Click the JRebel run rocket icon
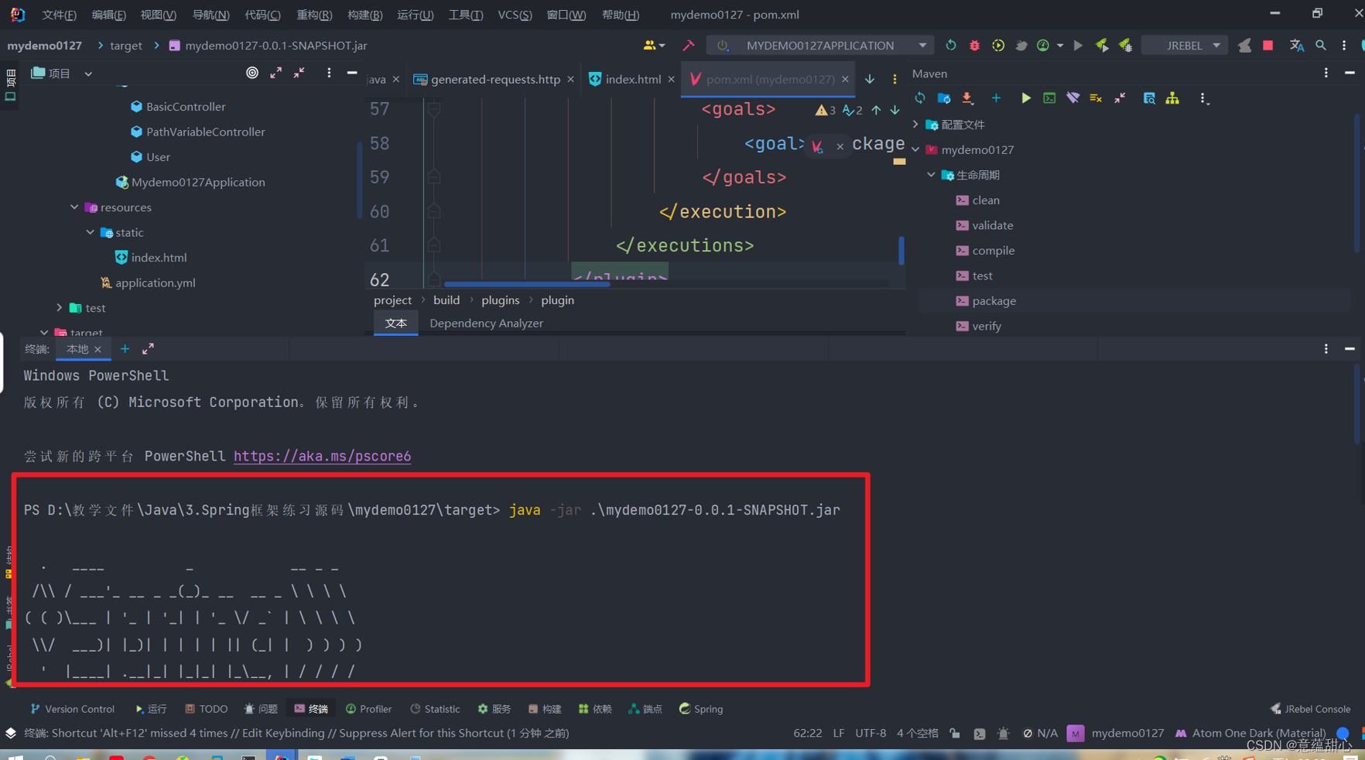 (x=1102, y=46)
